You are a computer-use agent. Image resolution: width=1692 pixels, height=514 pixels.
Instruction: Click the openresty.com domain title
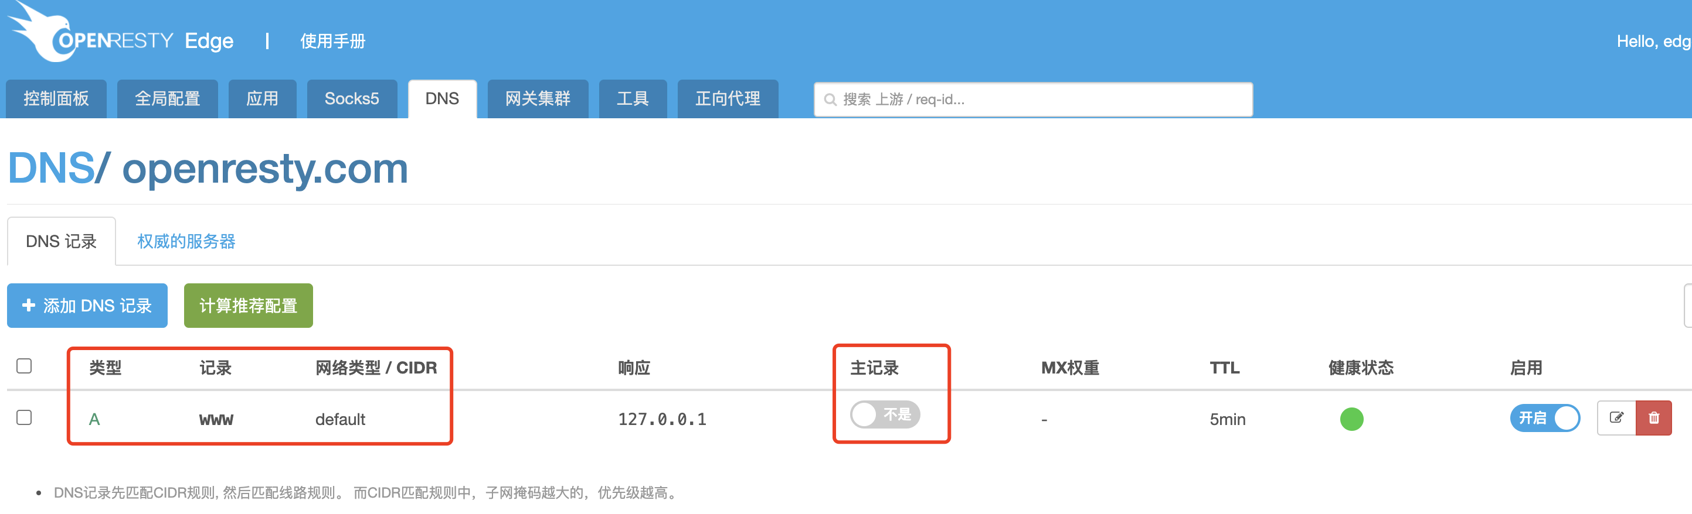266,169
